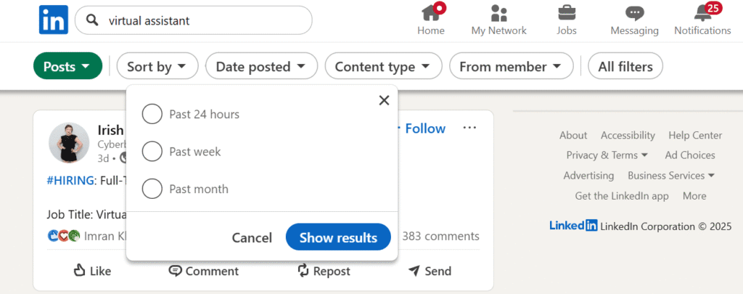Open the From member dropdown
743x294 pixels.
pyautogui.click(x=511, y=66)
